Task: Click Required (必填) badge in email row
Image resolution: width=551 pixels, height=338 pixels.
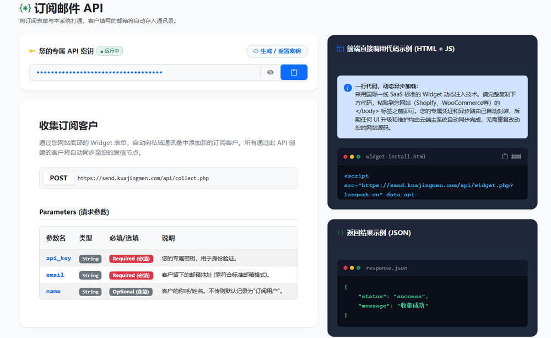Action: [131, 275]
